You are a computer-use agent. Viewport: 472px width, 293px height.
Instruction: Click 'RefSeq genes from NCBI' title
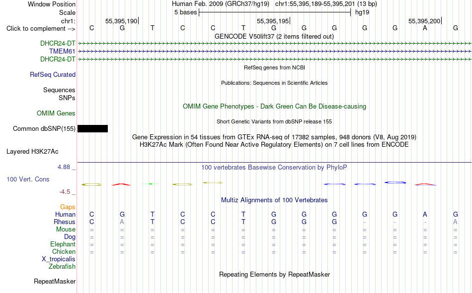275,67
